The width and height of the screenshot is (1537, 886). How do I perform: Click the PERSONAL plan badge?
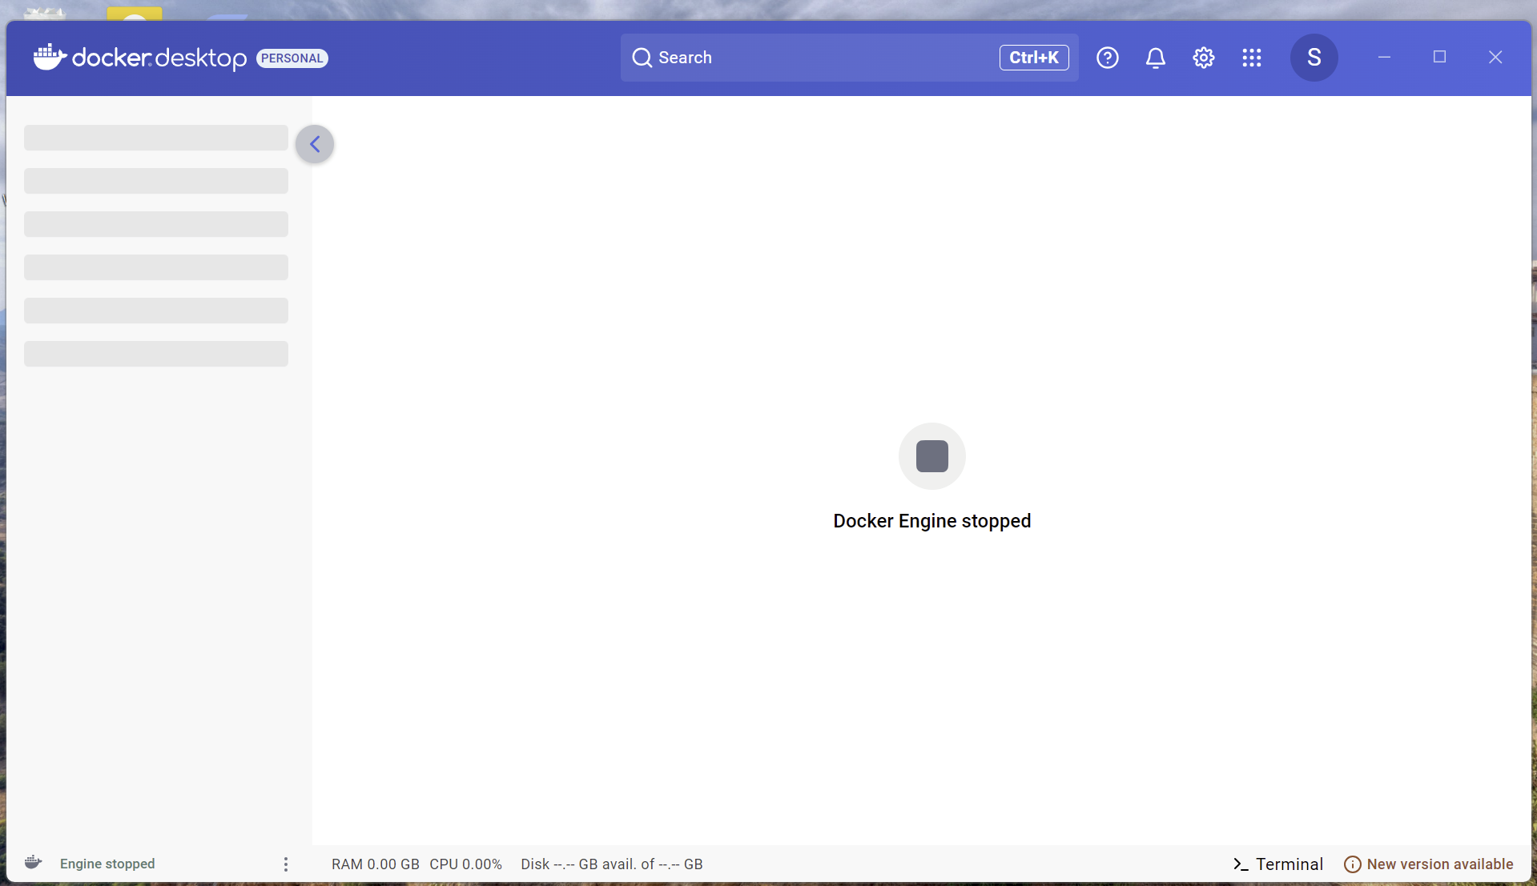point(292,58)
